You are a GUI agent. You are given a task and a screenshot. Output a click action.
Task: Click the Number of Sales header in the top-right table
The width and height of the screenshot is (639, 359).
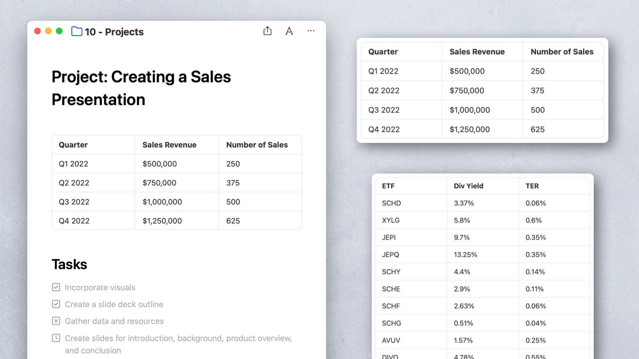point(562,52)
